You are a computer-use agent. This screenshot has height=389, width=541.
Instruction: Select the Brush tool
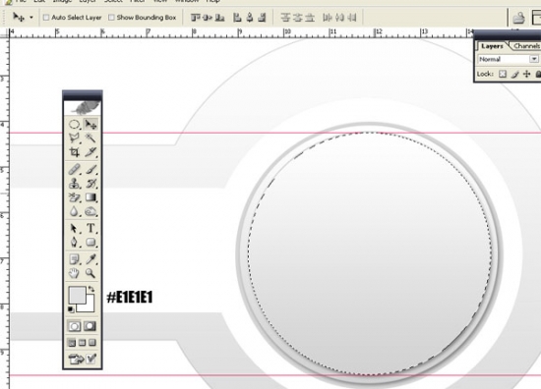click(90, 170)
